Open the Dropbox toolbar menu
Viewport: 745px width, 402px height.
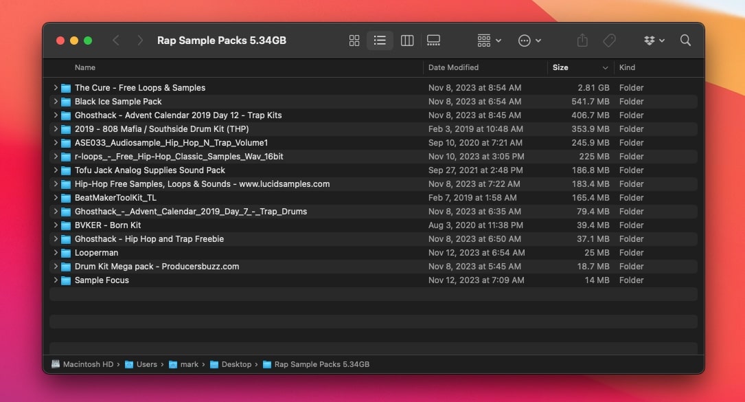click(x=654, y=41)
